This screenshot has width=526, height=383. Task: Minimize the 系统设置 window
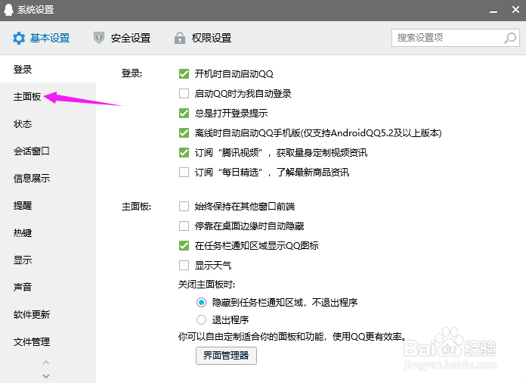pos(494,11)
